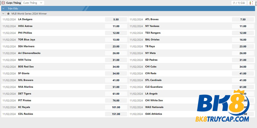Collapse MLB World Series 2024 Winner group
This screenshot has width=257, height=128.
[3, 14]
